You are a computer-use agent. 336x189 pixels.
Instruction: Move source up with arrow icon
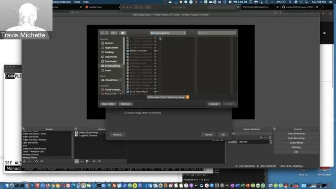click(x=94, y=161)
